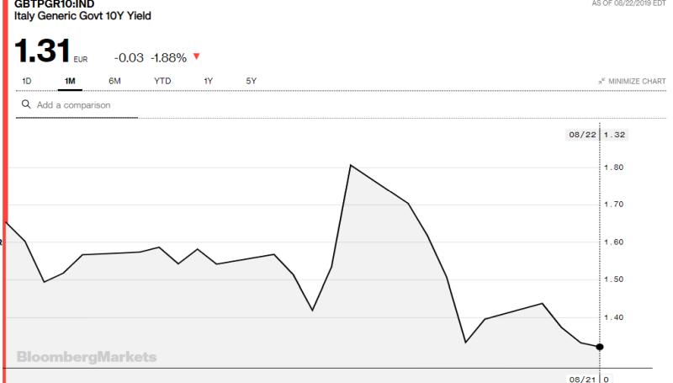Show the 1Y chart range
The image size is (673, 383).
tap(208, 81)
